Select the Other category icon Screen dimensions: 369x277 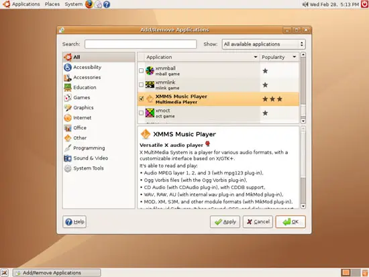pyautogui.click(x=68, y=138)
